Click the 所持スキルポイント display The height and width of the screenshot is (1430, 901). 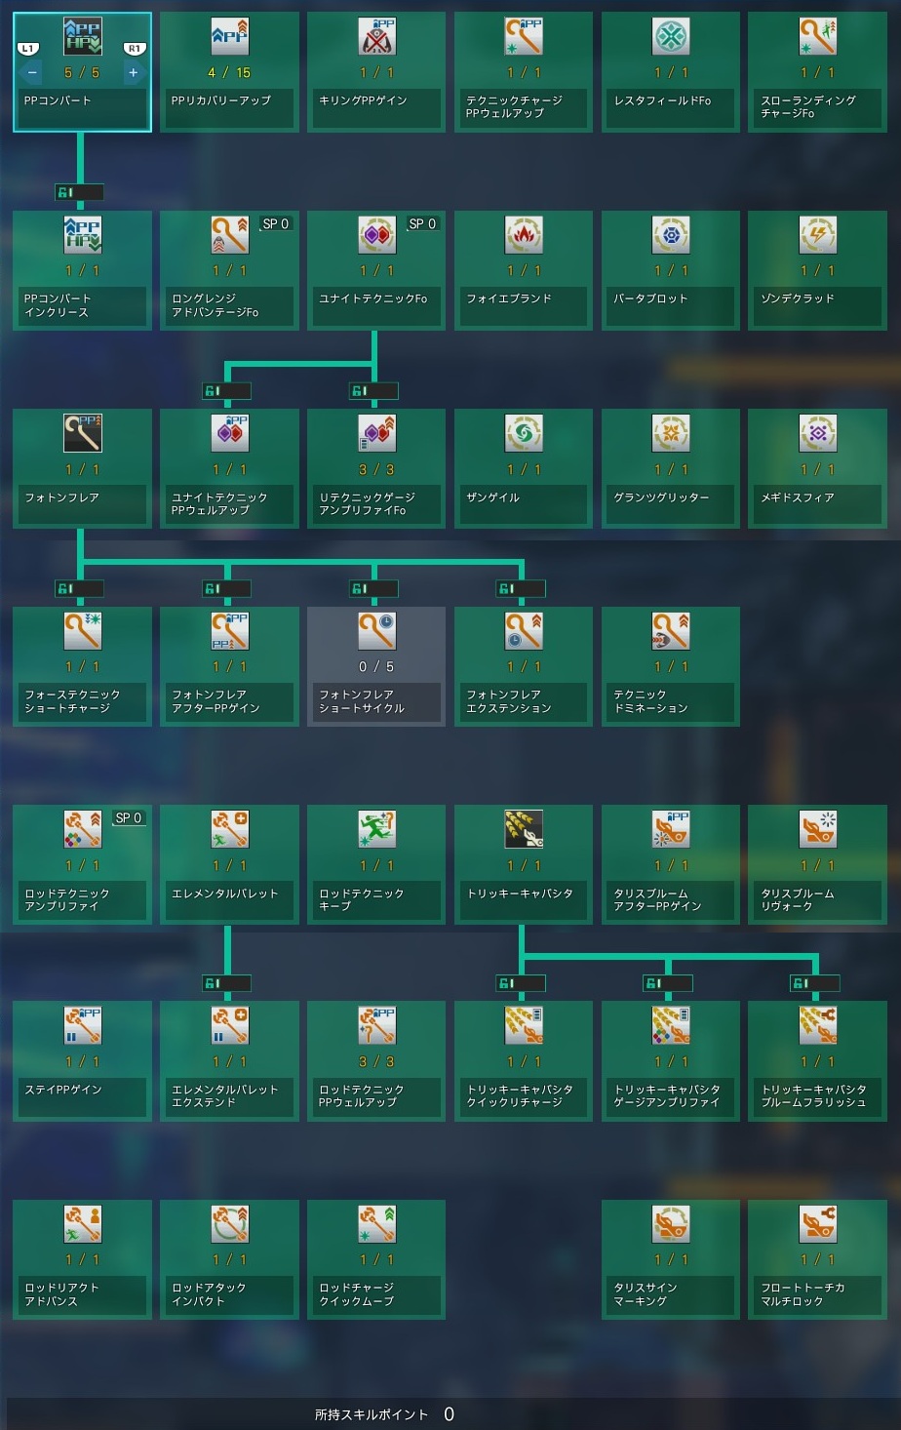tap(384, 1414)
